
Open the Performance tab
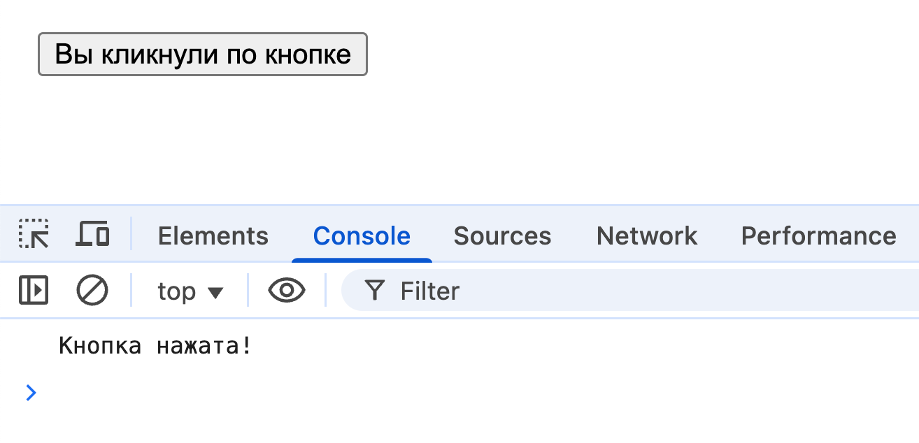click(x=818, y=236)
